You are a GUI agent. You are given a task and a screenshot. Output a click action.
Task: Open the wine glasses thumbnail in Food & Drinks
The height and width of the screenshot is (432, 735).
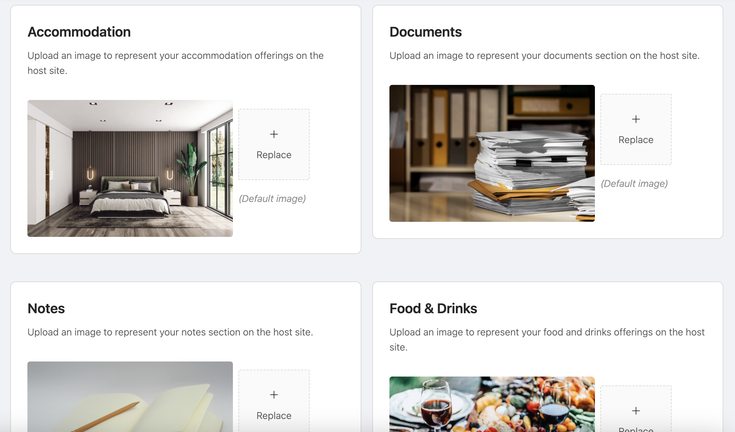[x=492, y=404]
